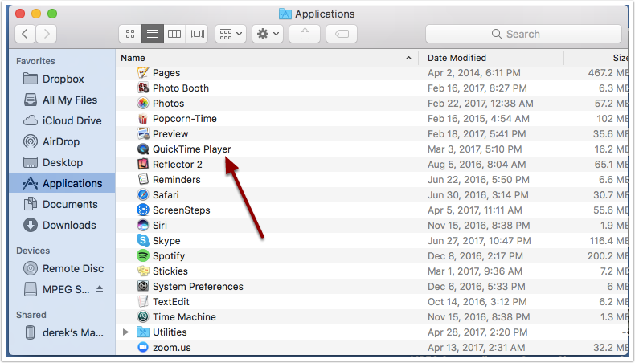This screenshot has height=363, width=635.
Task: Click the date 'Aug 5, 2016, 8:04 AM'
Action: coord(477,165)
